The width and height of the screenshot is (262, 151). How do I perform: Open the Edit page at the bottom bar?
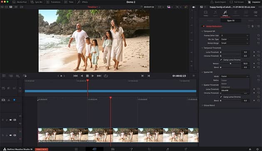click(x=113, y=149)
